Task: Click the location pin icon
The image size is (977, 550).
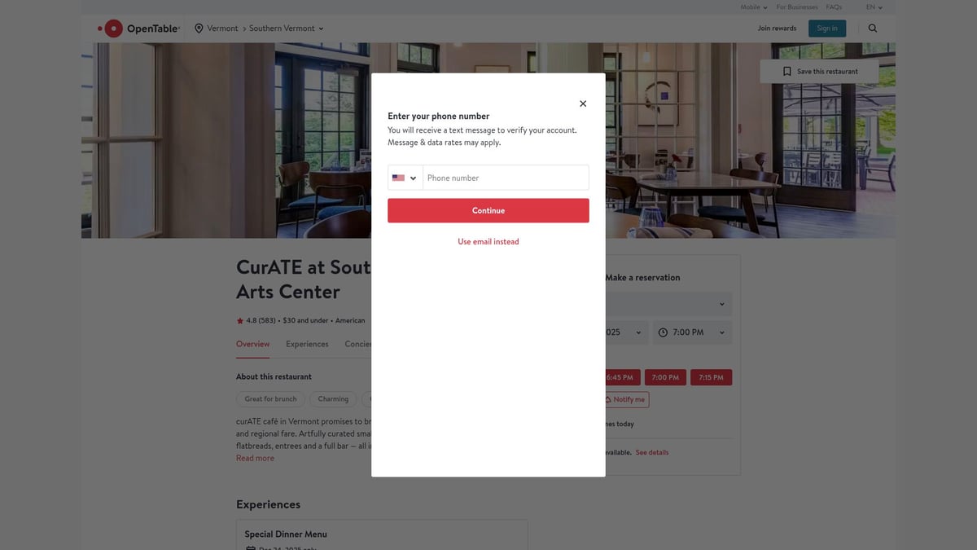Action: pos(199,29)
